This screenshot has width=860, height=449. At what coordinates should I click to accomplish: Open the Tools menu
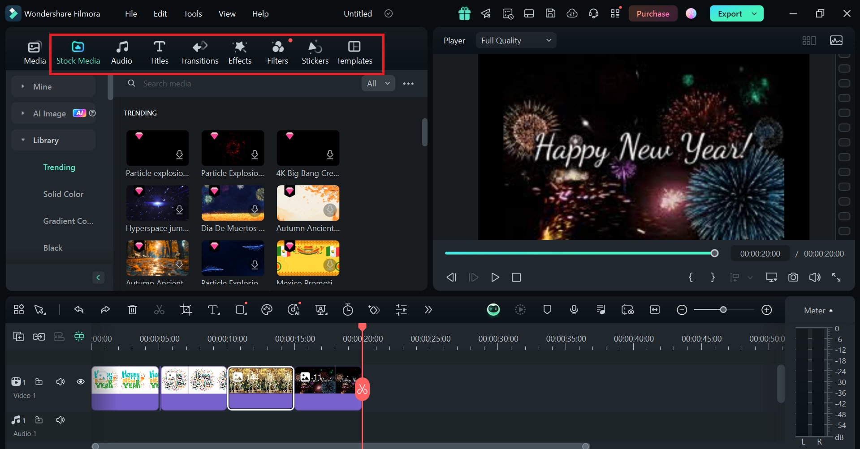[193, 13]
